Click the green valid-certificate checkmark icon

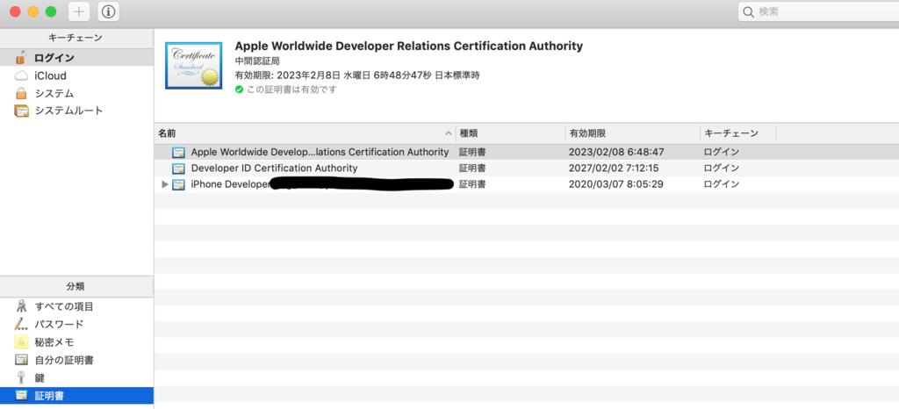[x=239, y=90]
